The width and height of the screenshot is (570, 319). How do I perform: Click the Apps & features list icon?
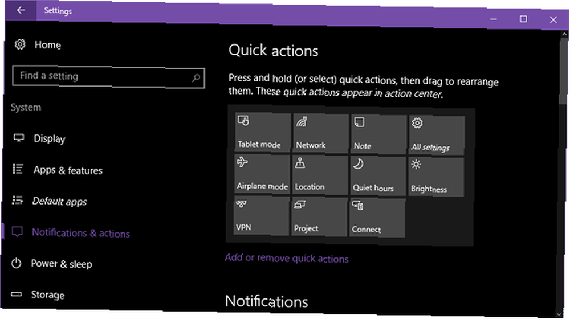[18, 169]
